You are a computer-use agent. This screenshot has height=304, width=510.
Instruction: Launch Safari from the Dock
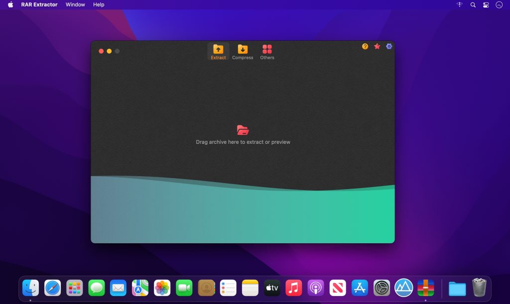[53, 288]
